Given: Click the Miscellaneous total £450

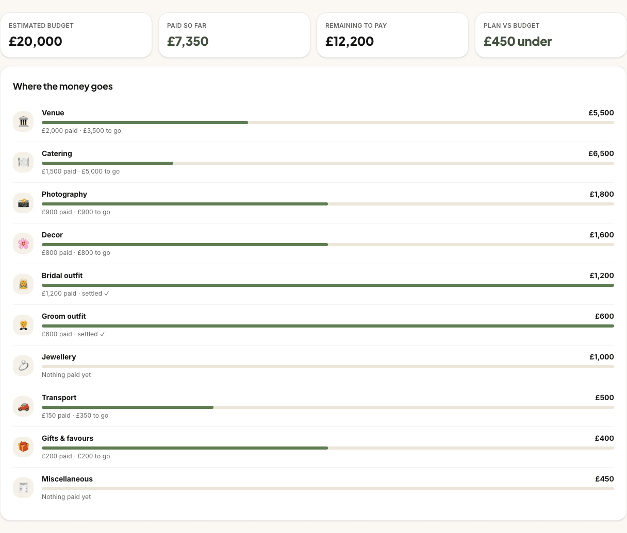Looking at the screenshot, I should 604,479.
